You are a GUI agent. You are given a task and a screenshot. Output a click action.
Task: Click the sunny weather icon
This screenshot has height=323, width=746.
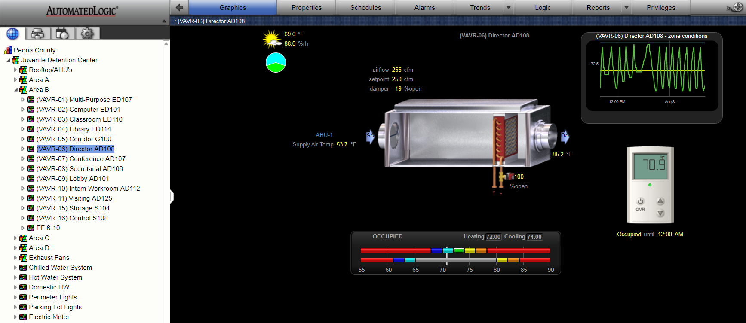tap(272, 39)
